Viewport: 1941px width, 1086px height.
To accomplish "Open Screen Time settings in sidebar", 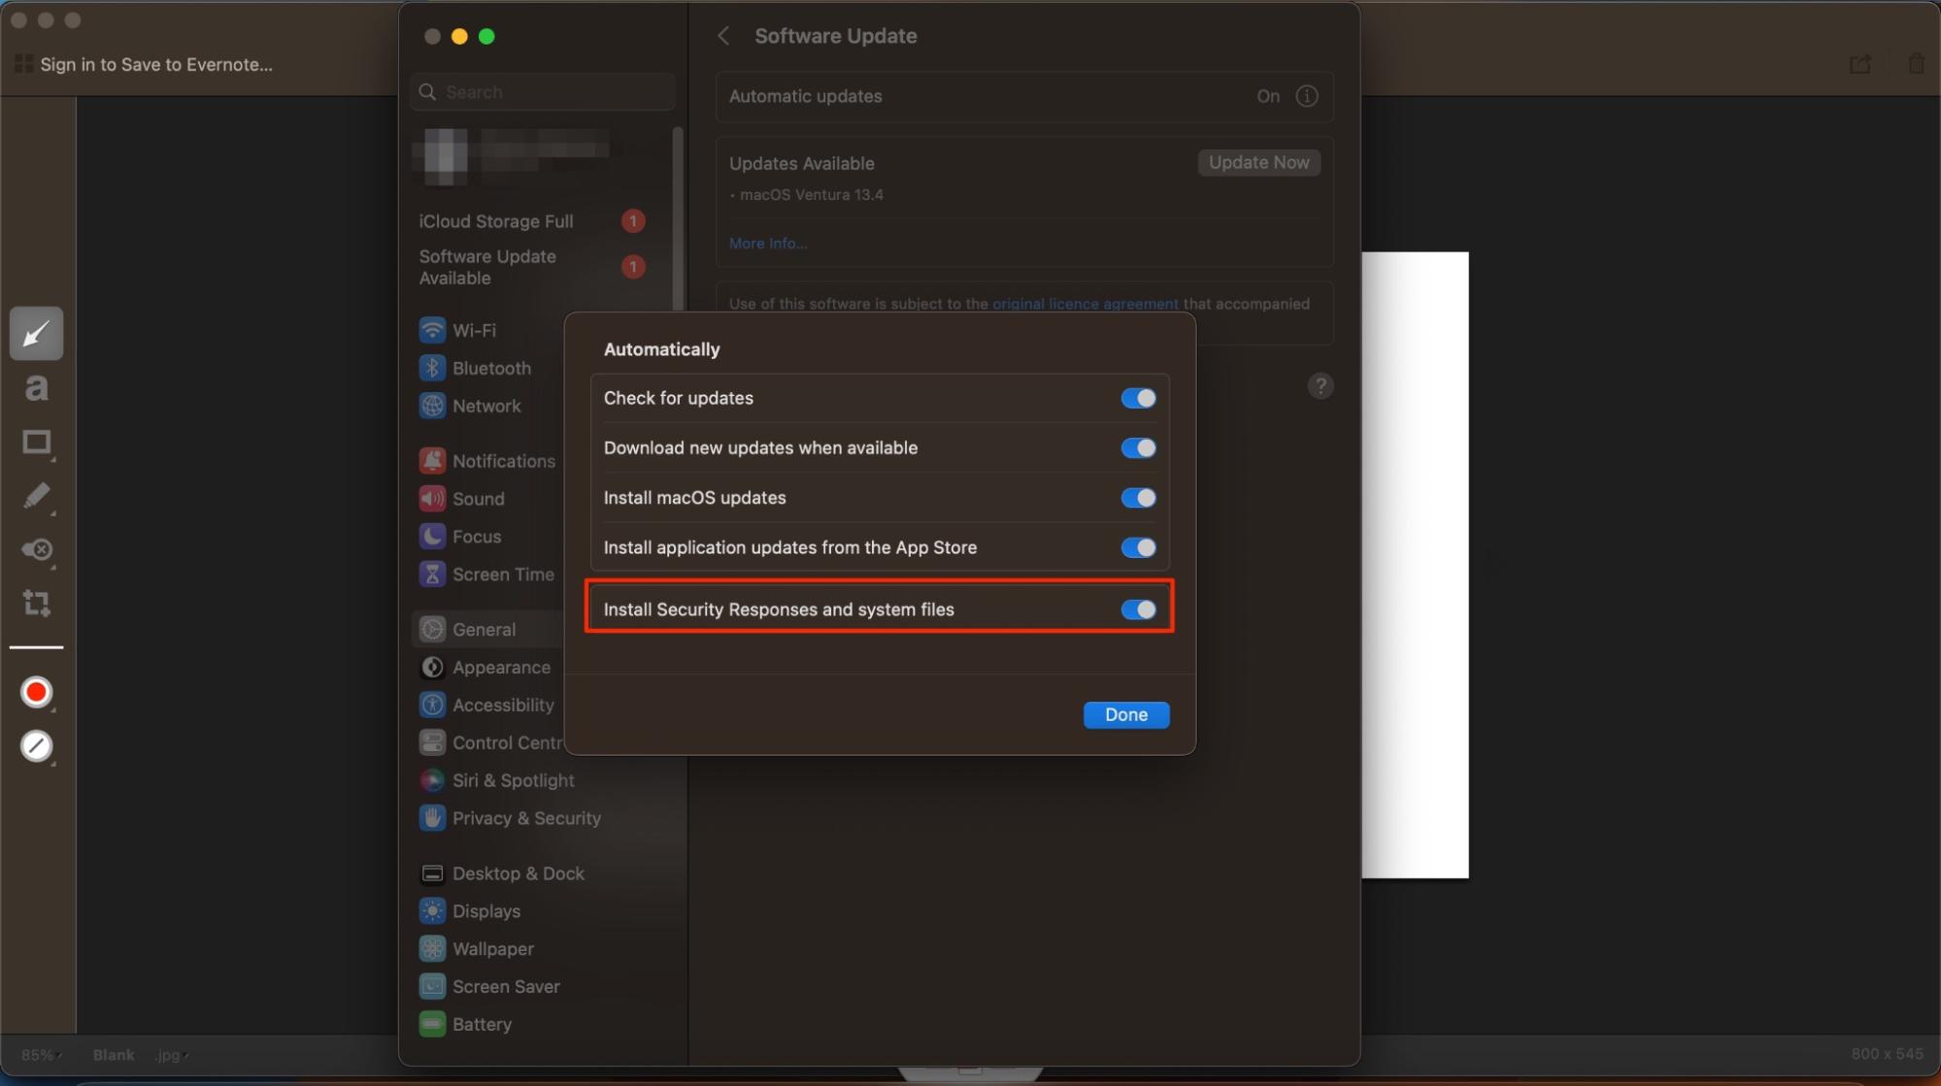I will (x=489, y=575).
